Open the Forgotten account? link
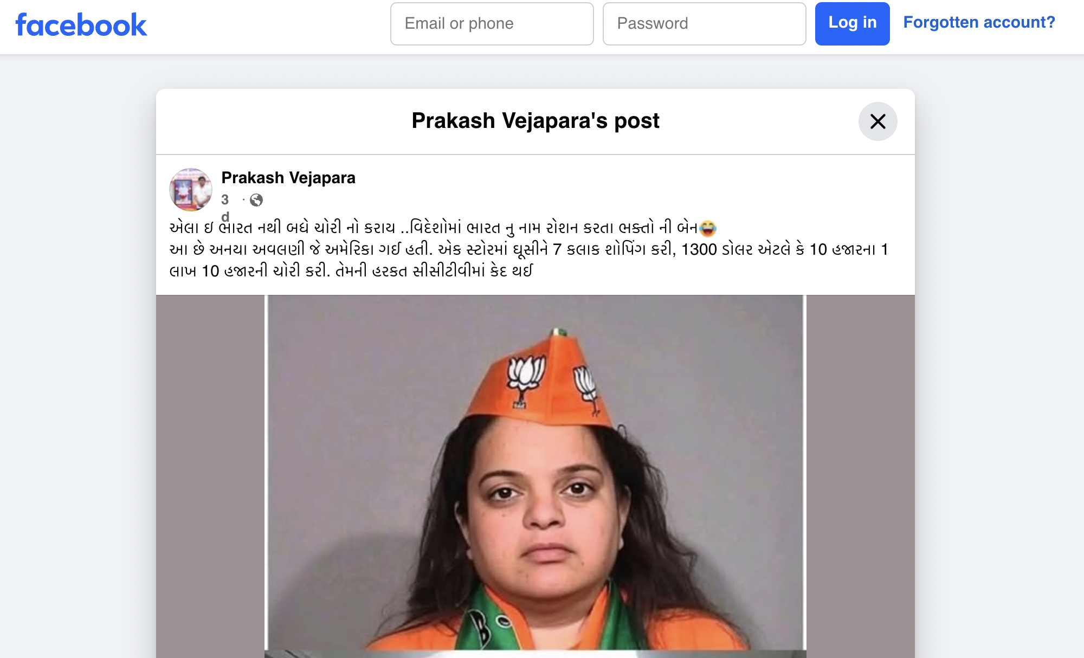Viewport: 1084px width, 658px height. pos(979,22)
